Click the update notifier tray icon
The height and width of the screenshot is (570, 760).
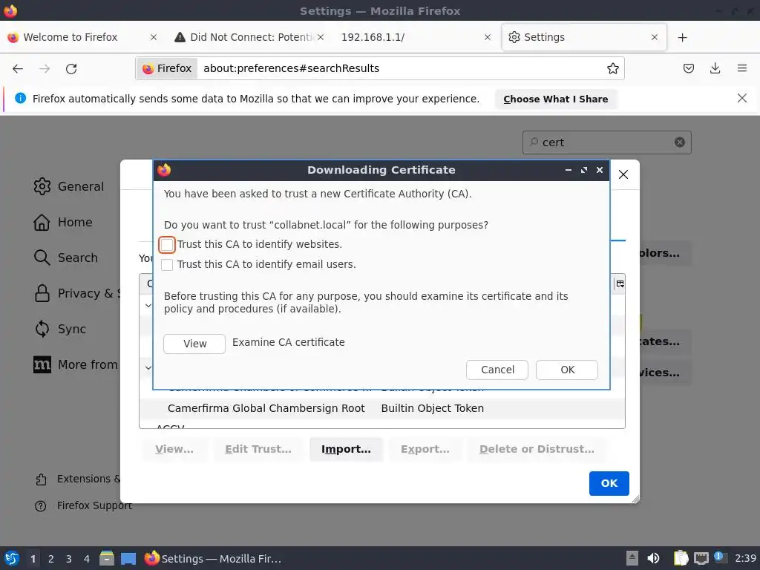[720, 557]
